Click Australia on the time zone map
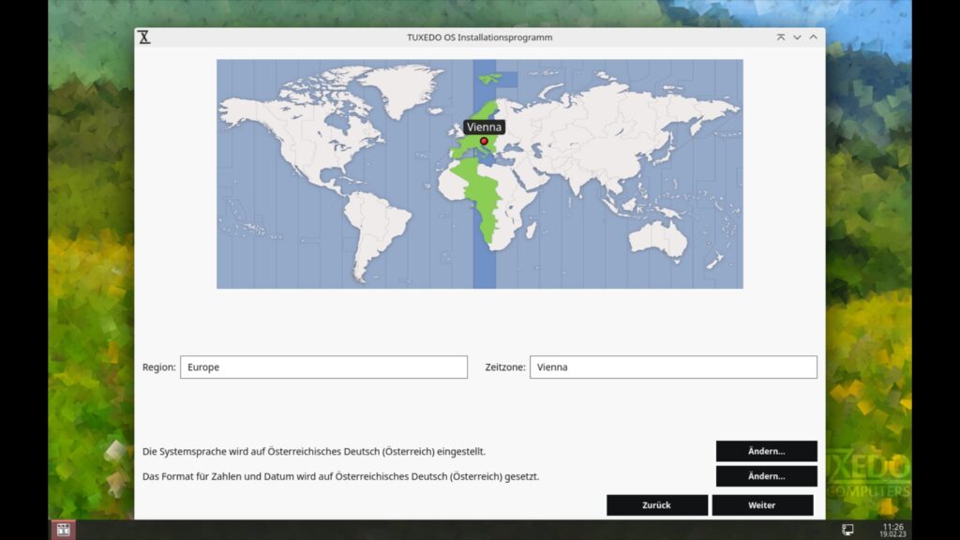The height and width of the screenshot is (540, 960). point(657,240)
